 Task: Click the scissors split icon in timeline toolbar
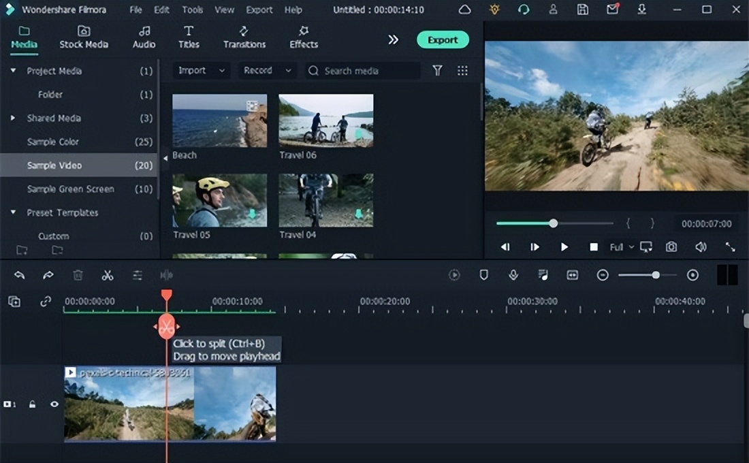(x=108, y=275)
